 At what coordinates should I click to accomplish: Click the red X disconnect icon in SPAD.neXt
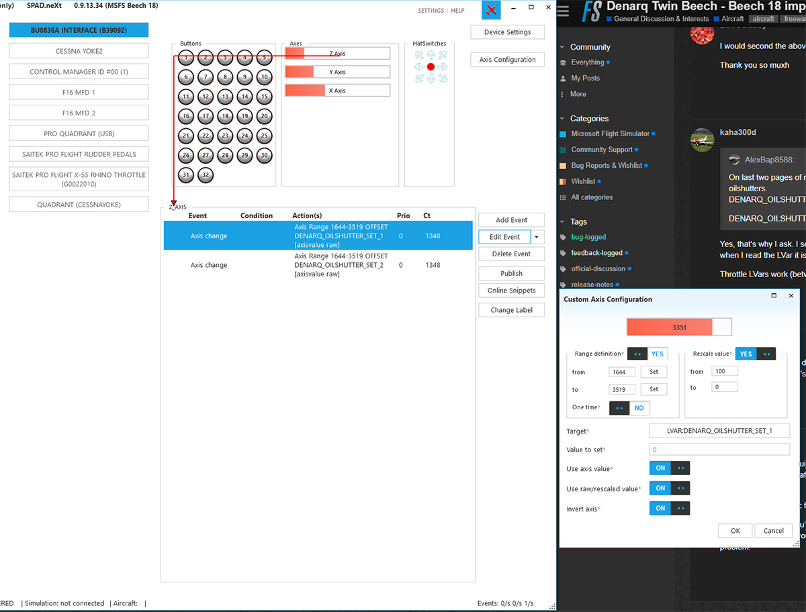(492, 10)
